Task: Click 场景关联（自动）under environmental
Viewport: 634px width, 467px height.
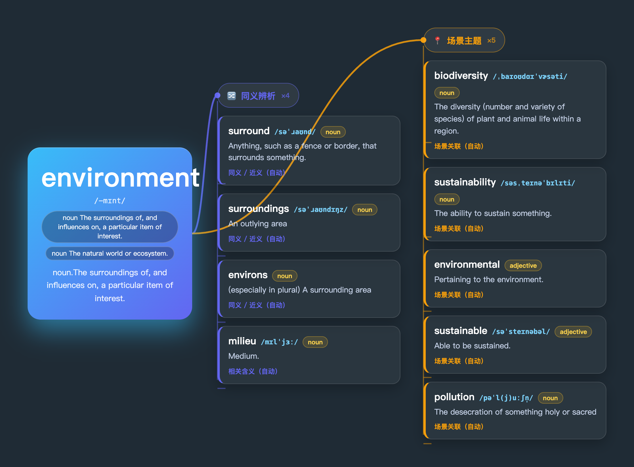Action: point(459,295)
